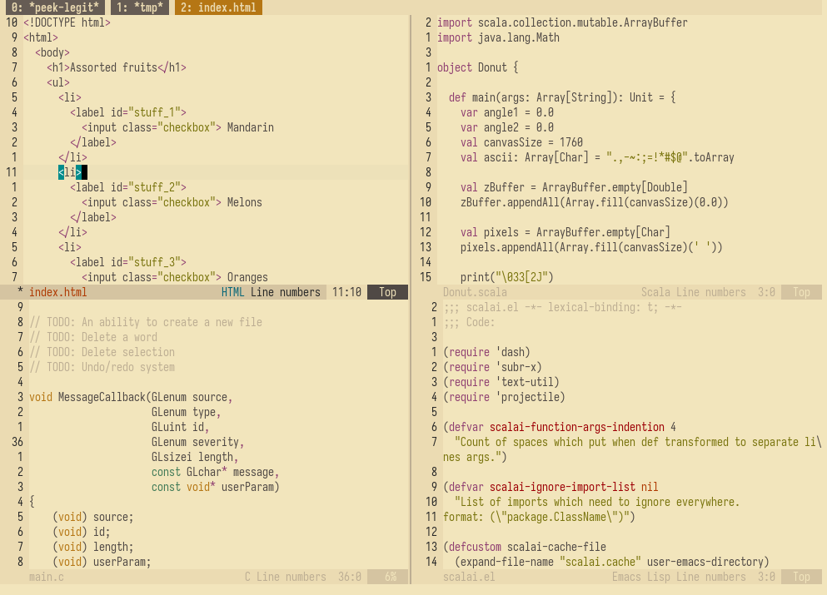Click the 6% scroll position indicator
Image resolution: width=827 pixels, height=595 pixels.
click(391, 577)
